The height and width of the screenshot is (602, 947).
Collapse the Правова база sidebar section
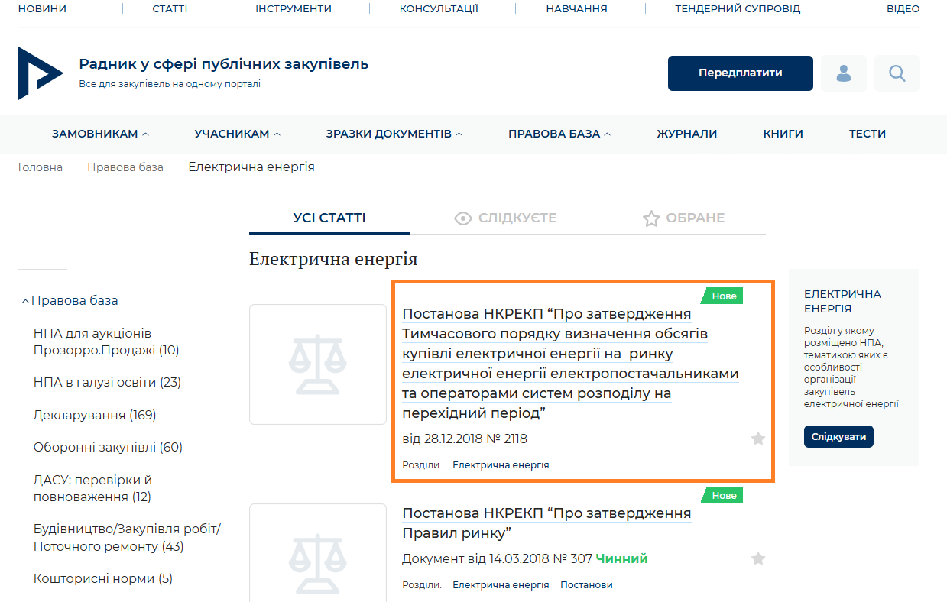point(70,301)
